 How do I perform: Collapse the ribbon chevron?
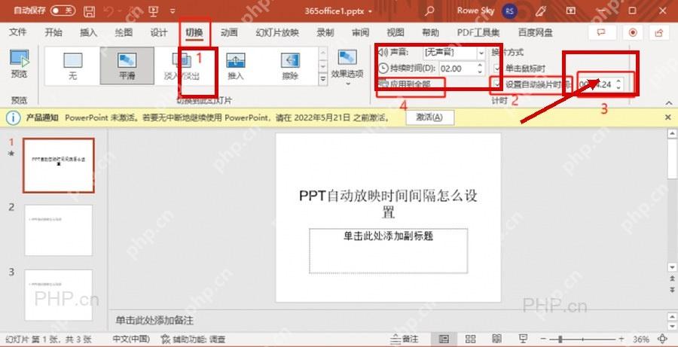point(668,102)
